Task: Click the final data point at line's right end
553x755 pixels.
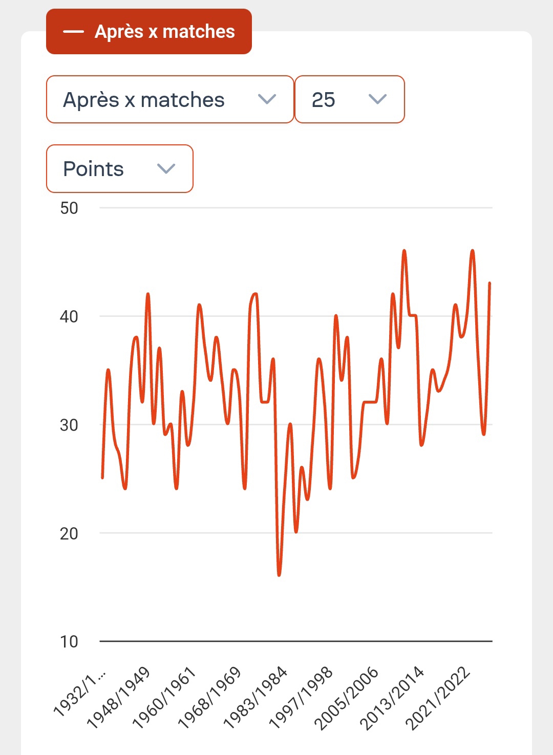Action: 490,283
